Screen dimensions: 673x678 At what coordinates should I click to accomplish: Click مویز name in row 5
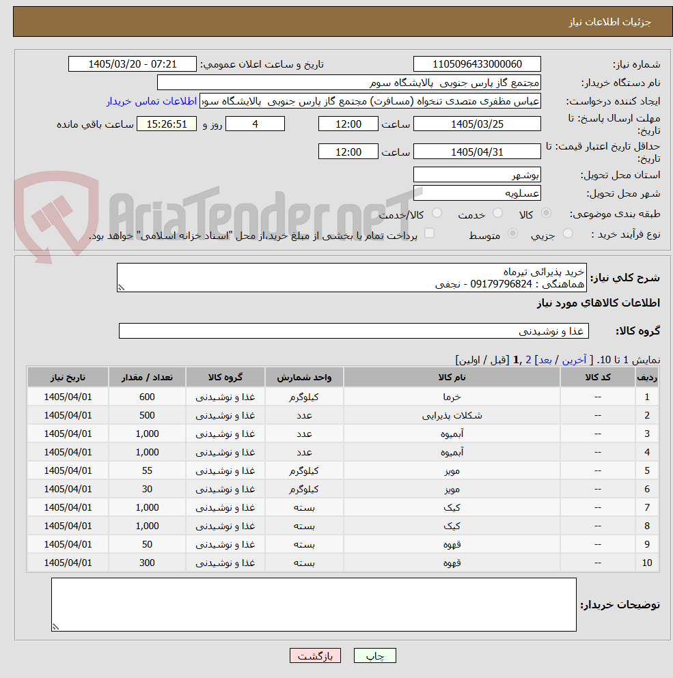pos(452,471)
